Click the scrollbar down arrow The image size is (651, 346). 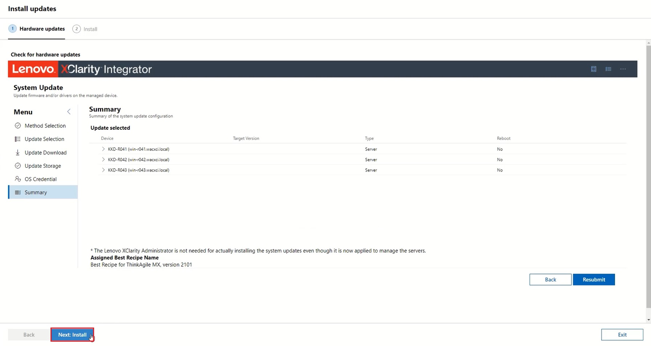tap(648, 320)
